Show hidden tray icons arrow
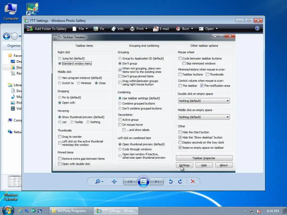Image resolution: width=287 pixels, height=215 pixels. coord(245,211)
